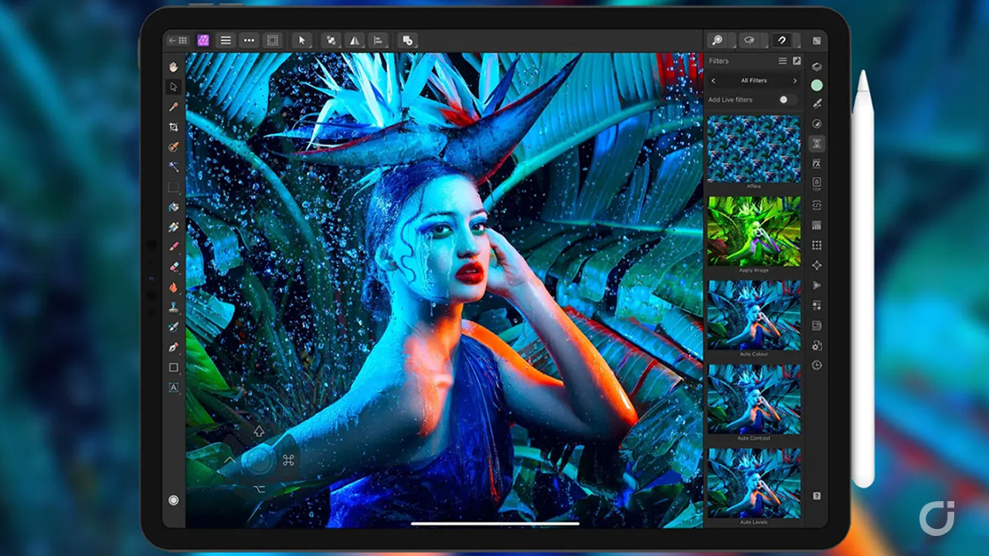Go to next filter category arrow
This screenshot has height=556, width=989.
[x=794, y=80]
